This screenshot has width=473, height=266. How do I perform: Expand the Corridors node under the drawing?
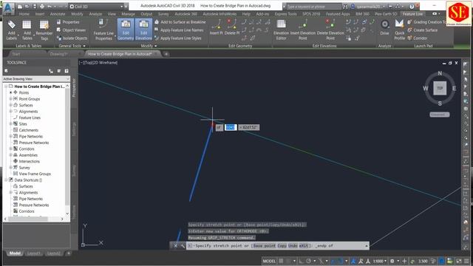pyautogui.click(x=11, y=149)
